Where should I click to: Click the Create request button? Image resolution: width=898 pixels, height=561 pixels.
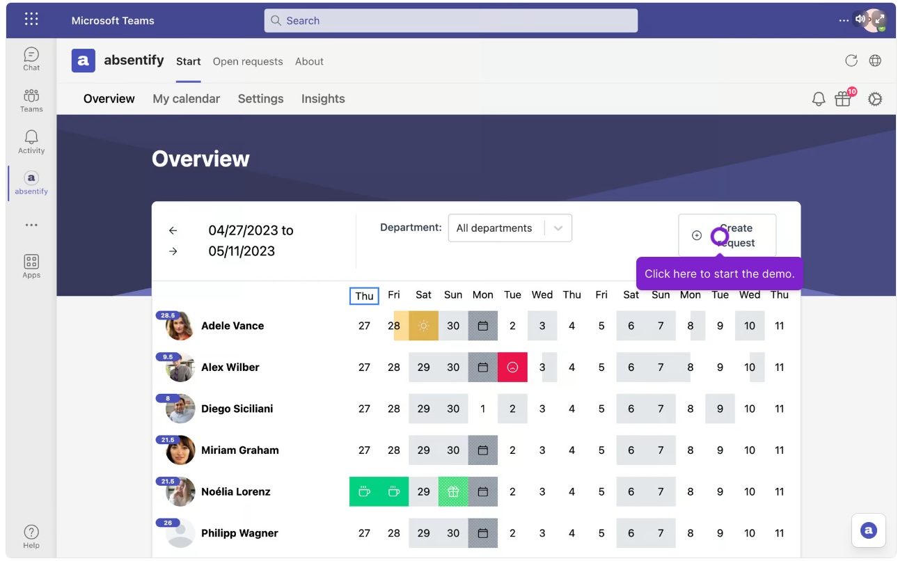[727, 236]
